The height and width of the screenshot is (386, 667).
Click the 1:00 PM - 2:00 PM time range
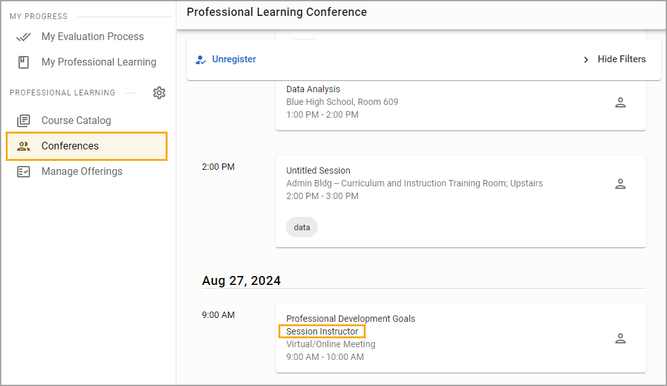[322, 114]
